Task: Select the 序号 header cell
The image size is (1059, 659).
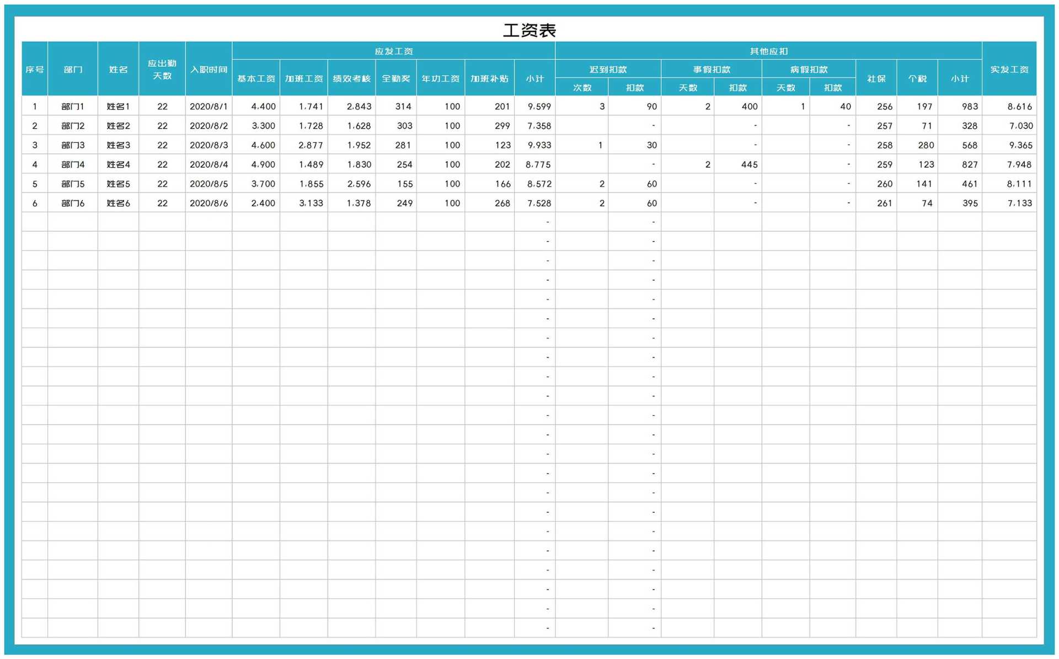Action: (x=35, y=69)
